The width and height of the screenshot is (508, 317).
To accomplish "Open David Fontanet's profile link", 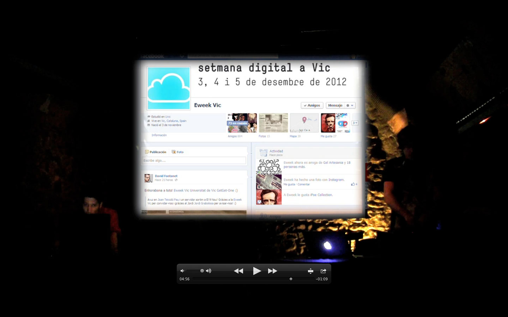I will click(166, 176).
